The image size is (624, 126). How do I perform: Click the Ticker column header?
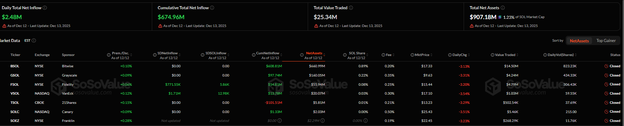(x=15, y=55)
